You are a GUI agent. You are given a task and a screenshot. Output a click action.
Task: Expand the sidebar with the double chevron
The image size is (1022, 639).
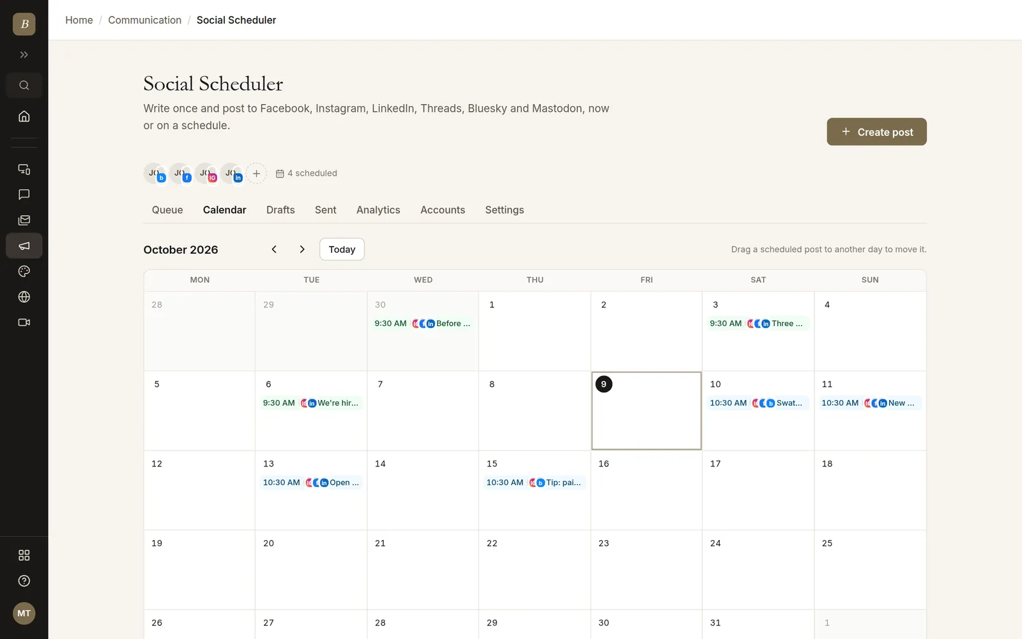point(24,55)
